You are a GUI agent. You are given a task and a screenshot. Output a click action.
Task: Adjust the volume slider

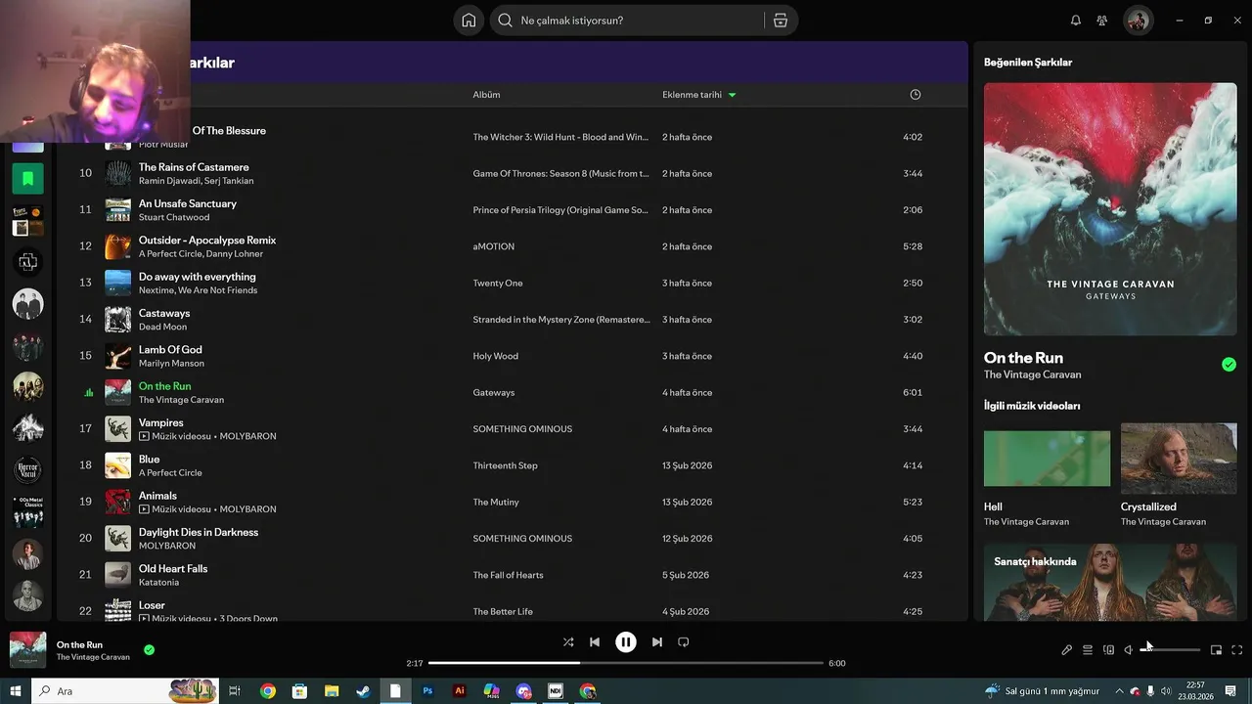click(x=1170, y=650)
